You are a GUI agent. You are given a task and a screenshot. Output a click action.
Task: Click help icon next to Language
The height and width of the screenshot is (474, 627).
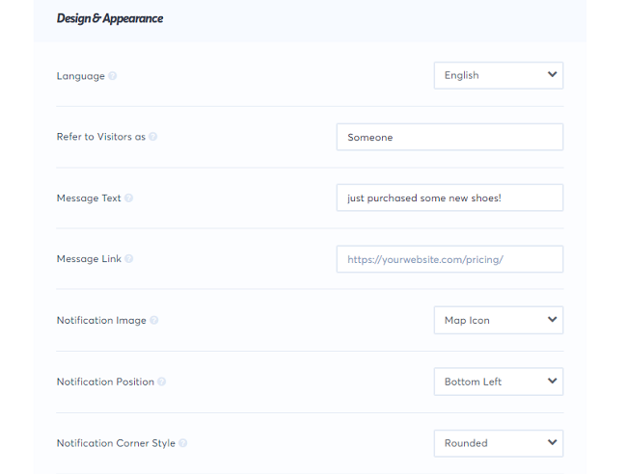pos(113,76)
